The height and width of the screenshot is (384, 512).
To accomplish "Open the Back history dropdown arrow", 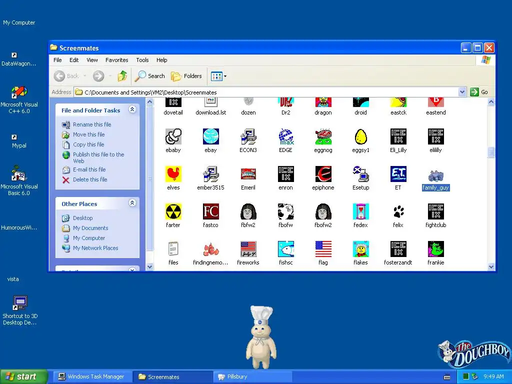I will 84,76.
